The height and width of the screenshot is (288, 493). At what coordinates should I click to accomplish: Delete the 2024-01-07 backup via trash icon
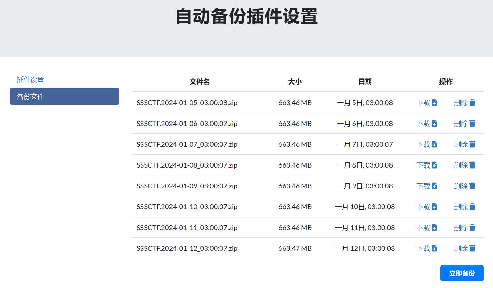(472, 144)
